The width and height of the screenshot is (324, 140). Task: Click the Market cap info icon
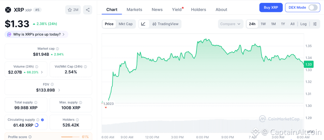pyautogui.click(x=57, y=49)
